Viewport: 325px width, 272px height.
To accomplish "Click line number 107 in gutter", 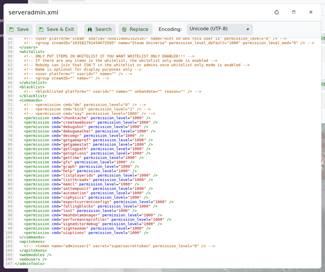I will [x=9, y=264].
